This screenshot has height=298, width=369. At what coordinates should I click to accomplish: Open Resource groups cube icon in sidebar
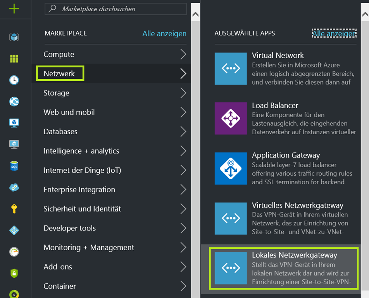tap(14, 37)
